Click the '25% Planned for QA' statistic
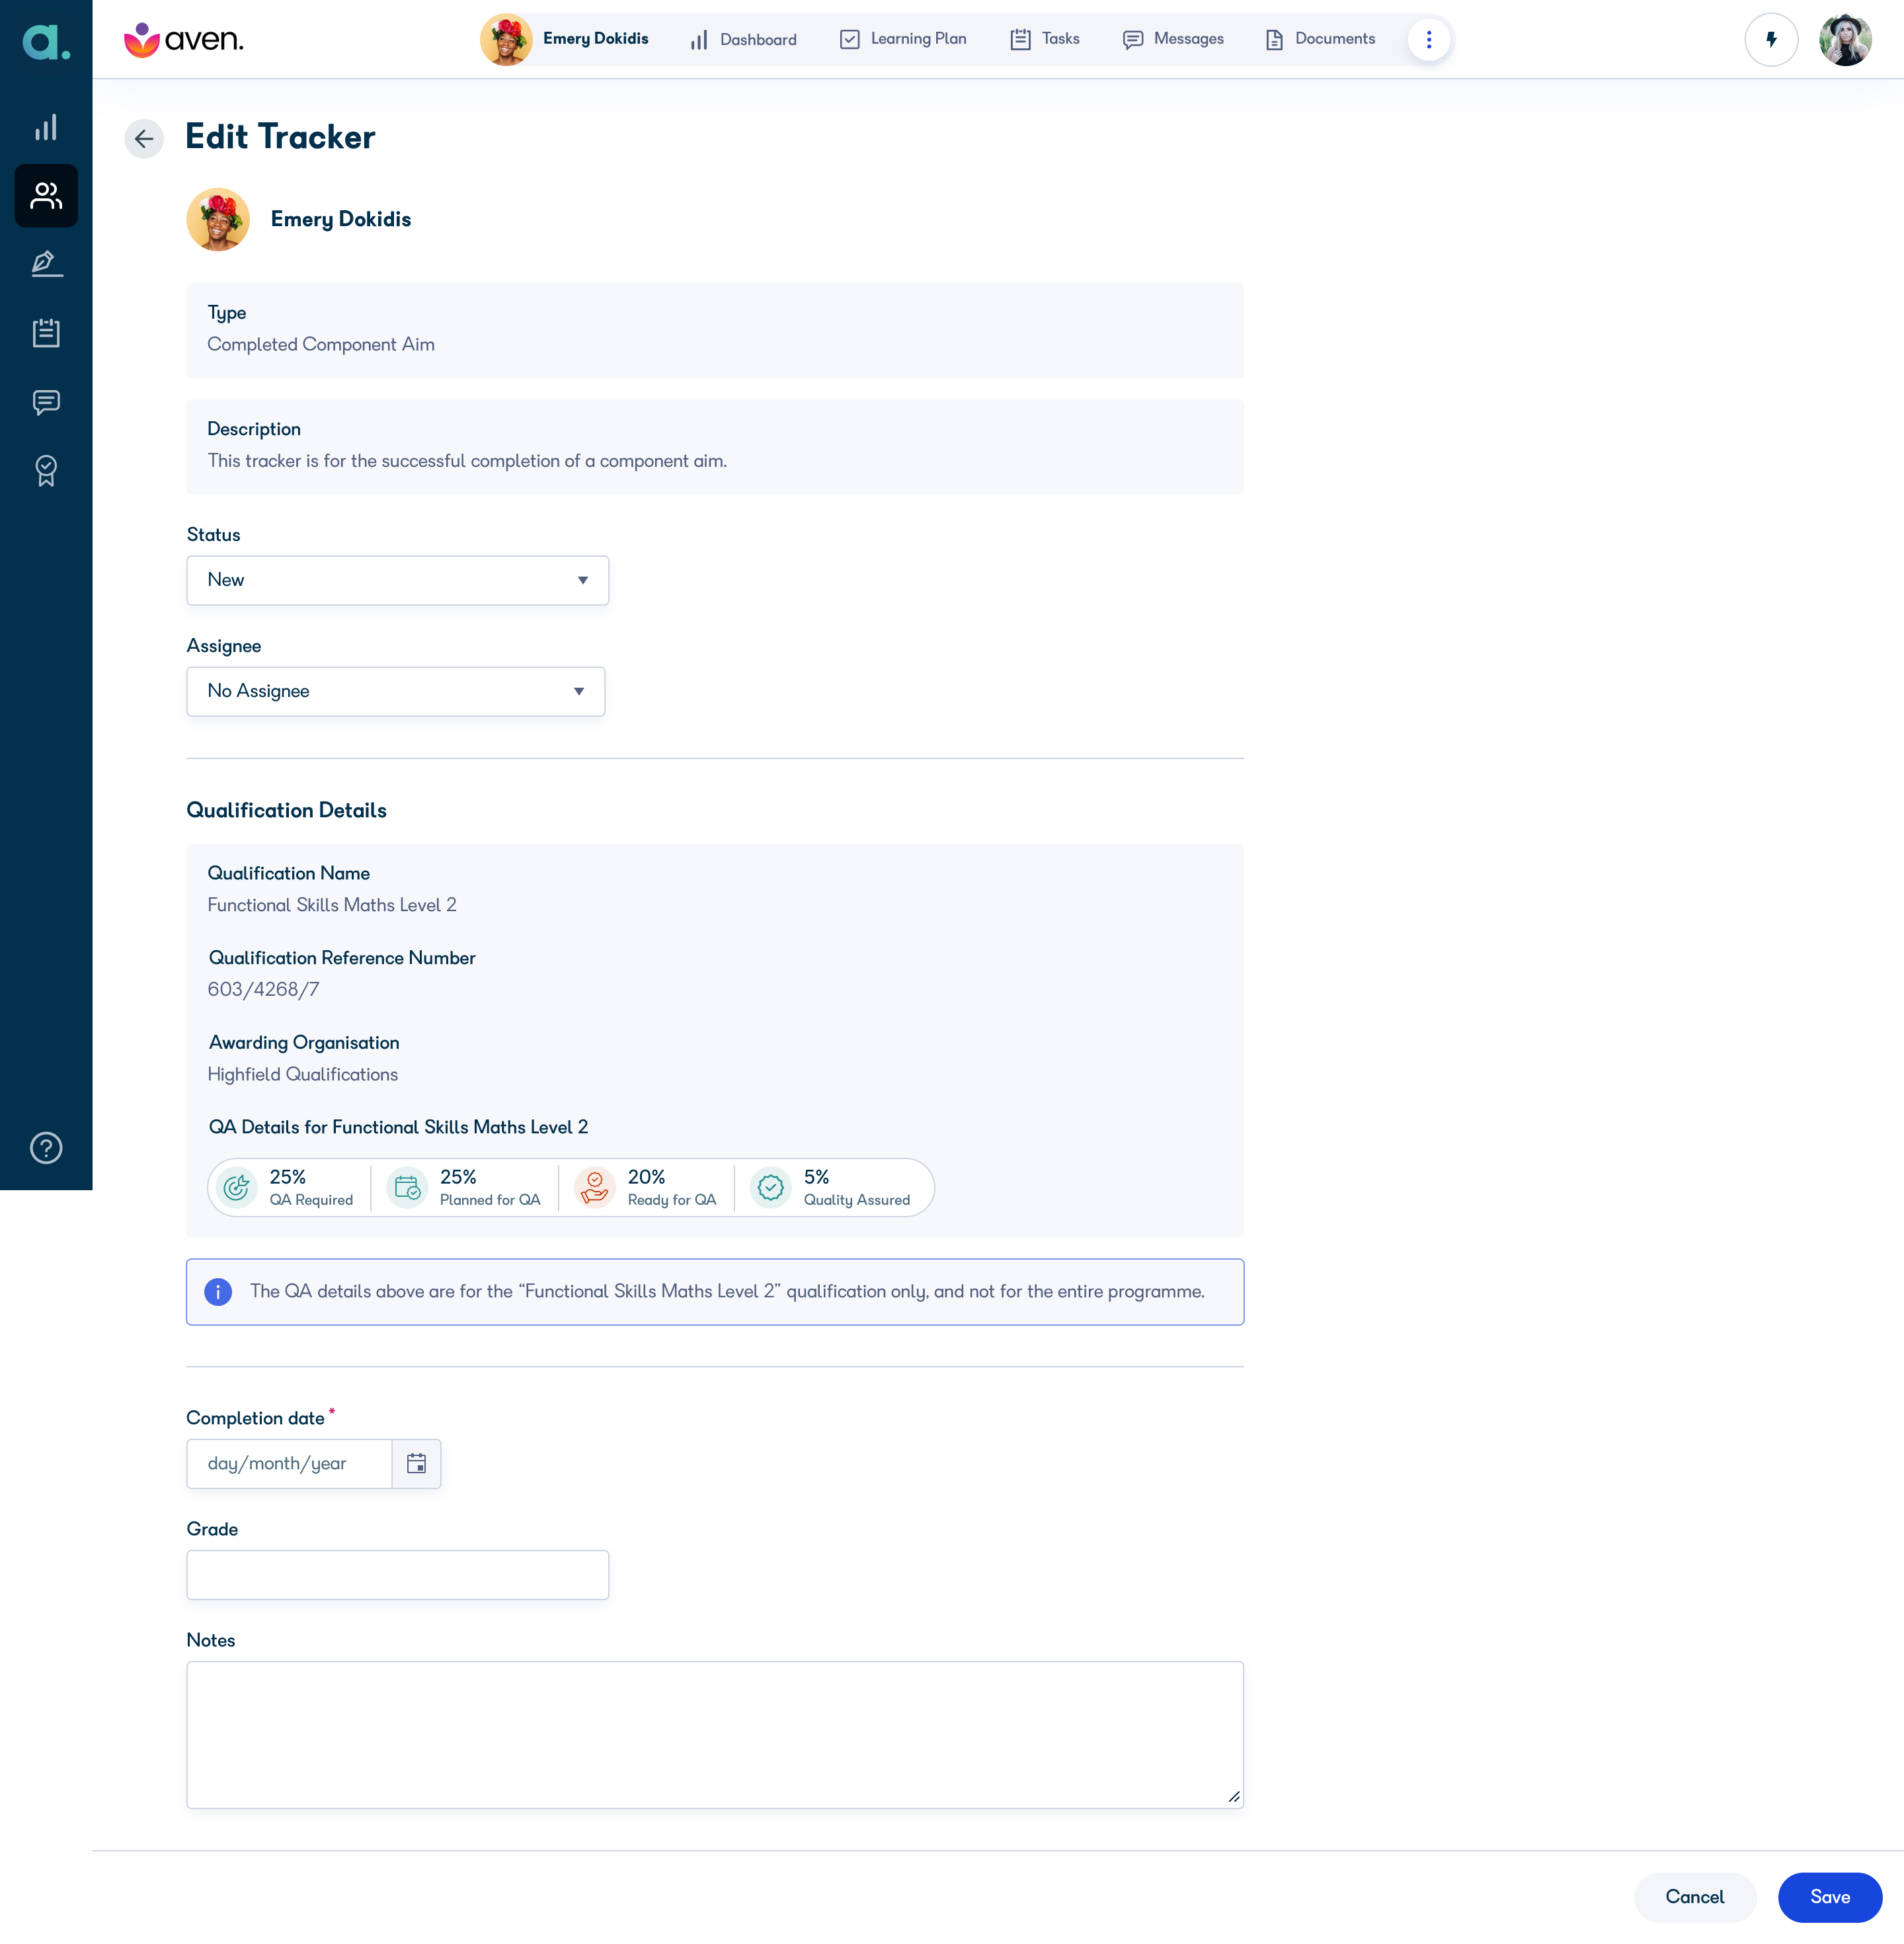This screenshot has width=1904, height=1944. 465,1187
